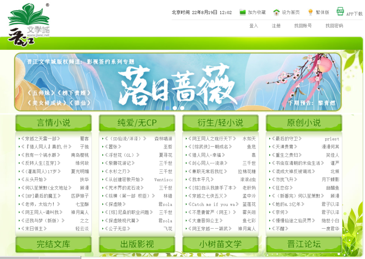
Task: Open novel 《穿越之天雷一部》
Action: (41, 139)
